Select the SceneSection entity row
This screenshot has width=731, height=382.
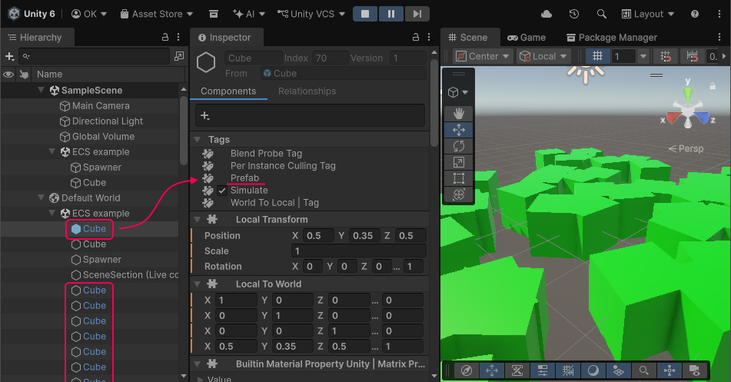pos(89,274)
